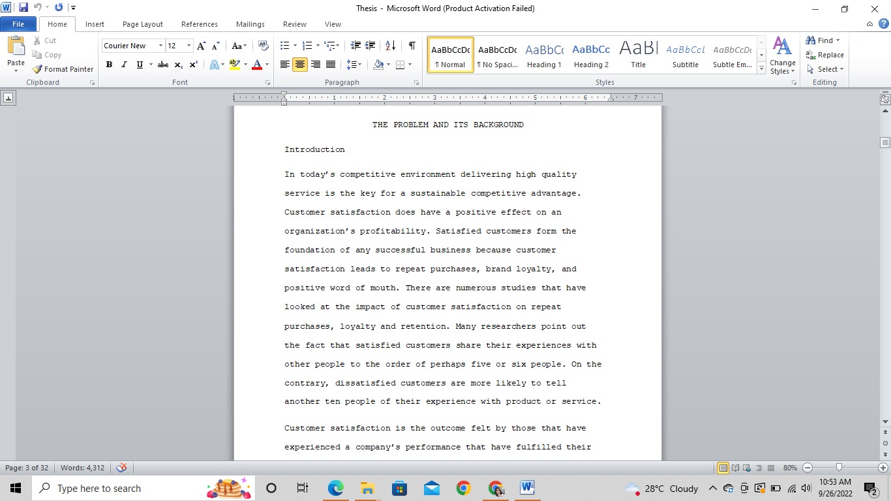This screenshot has height=501, width=891.
Task: Switch to the Page Layout tab
Action: [143, 24]
